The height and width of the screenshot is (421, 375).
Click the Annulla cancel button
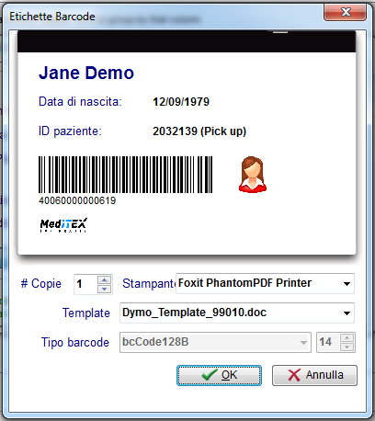(314, 375)
